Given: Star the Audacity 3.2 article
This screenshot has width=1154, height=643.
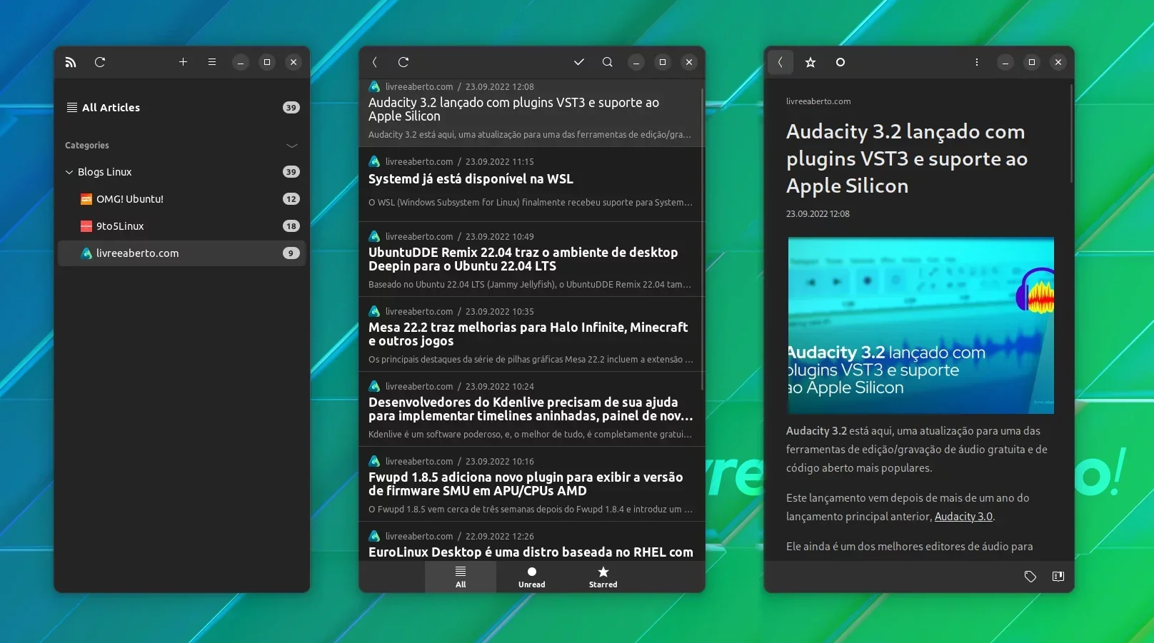Looking at the screenshot, I should 811,62.
